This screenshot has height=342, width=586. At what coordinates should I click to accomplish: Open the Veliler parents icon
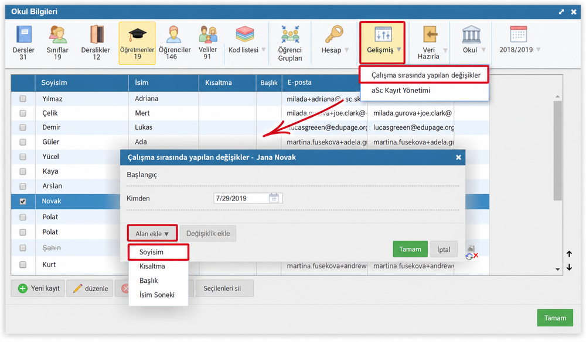[207, 34]
